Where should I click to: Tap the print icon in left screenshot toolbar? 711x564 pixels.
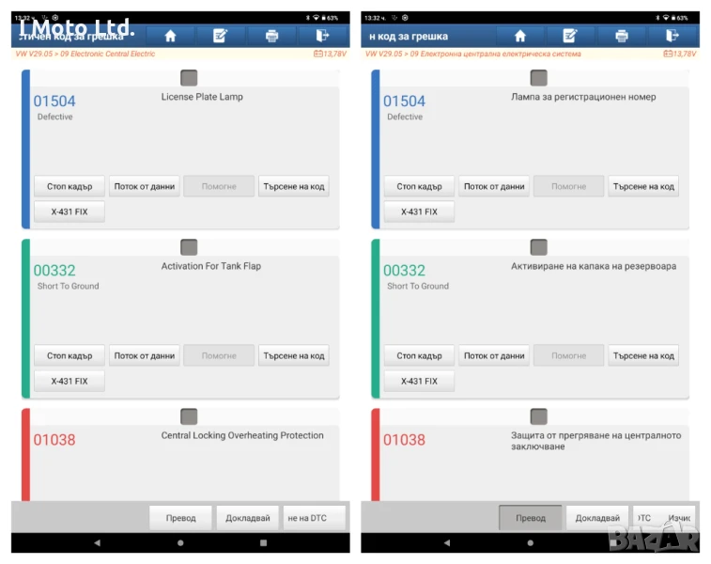(271, 36)
